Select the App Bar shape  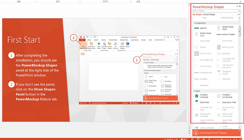[200, 28]
